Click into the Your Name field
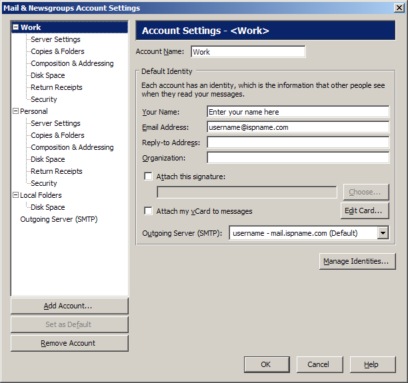 [297, 112]
